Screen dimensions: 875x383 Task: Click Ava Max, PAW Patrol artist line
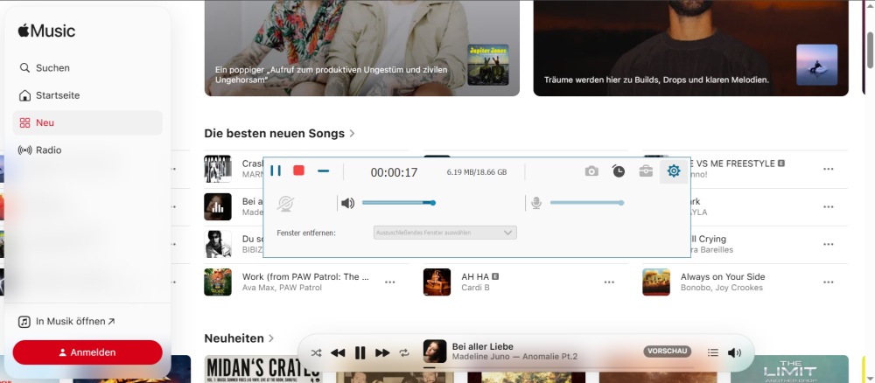point(282,288)
